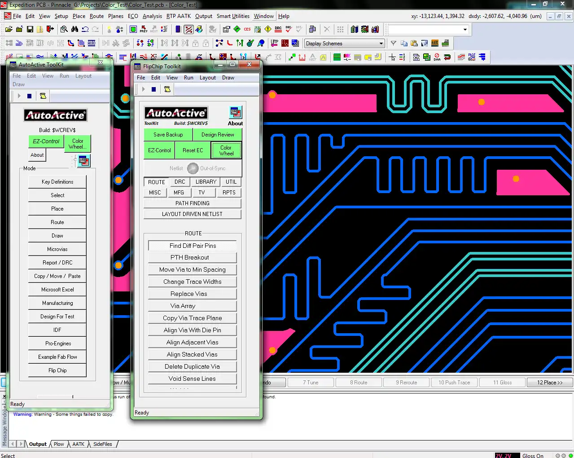Click the AUTO route toolbar icon
Viewport: 574px width, 458px height.
pyautogui.click(x=92, y=44)
